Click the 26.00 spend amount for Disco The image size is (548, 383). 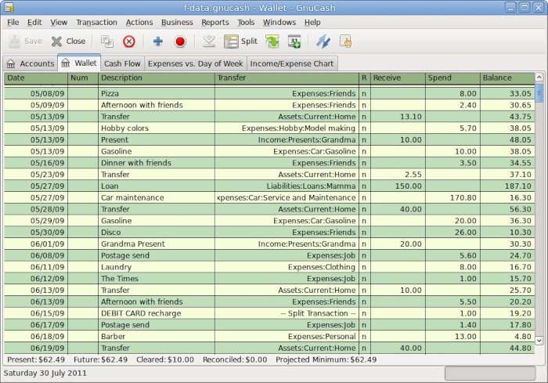coord(452,233)
